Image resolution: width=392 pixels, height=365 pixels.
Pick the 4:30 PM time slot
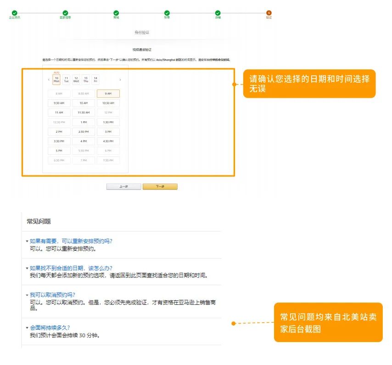(x=108, y=141)
